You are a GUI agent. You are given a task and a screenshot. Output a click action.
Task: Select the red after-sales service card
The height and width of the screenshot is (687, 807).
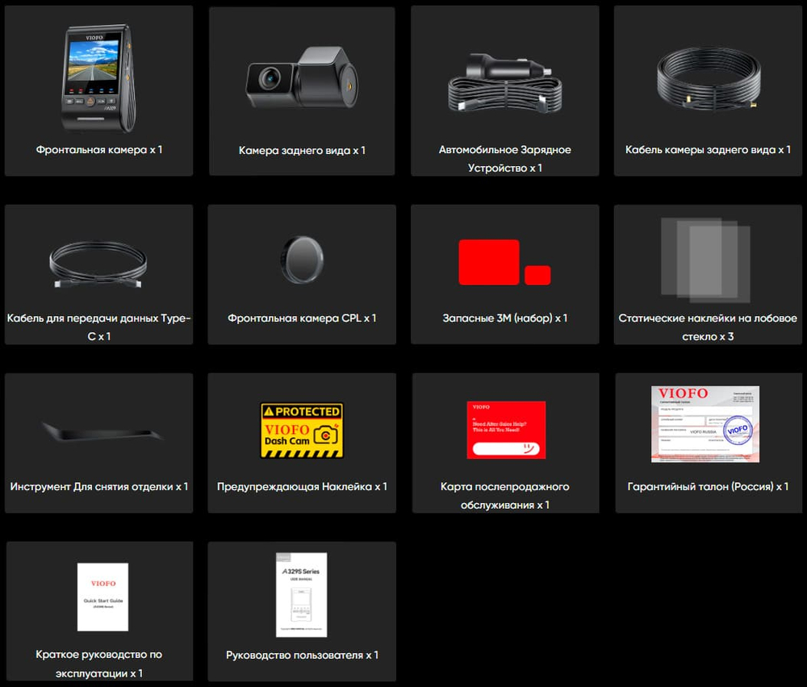(x=506, y=430)
